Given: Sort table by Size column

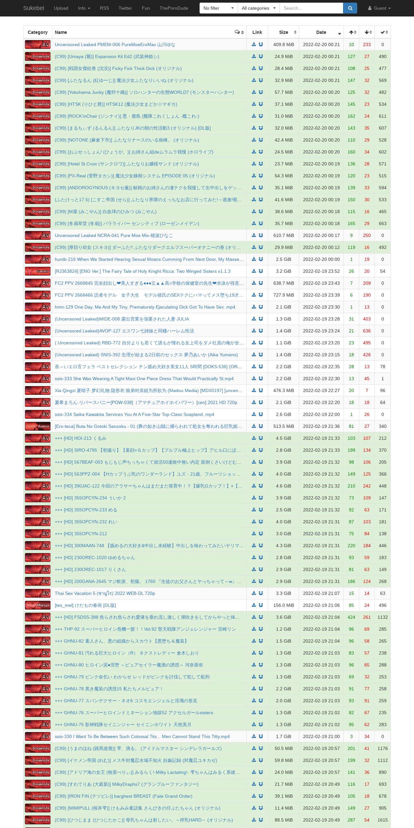Looking at the screenshot, I should [284, 32].
